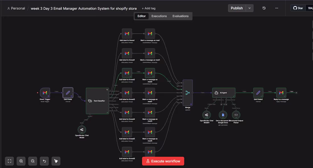Click the zoom to fit icon
313x168 pixels.
point(9,161)
